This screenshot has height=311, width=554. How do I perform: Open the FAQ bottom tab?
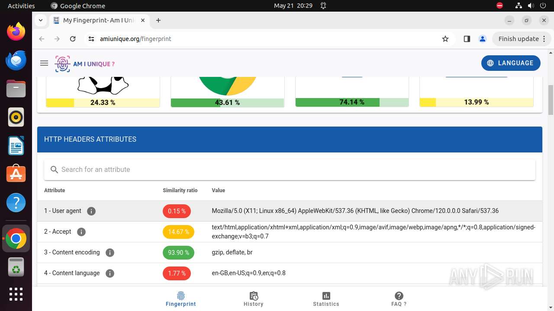coord(399,299)
